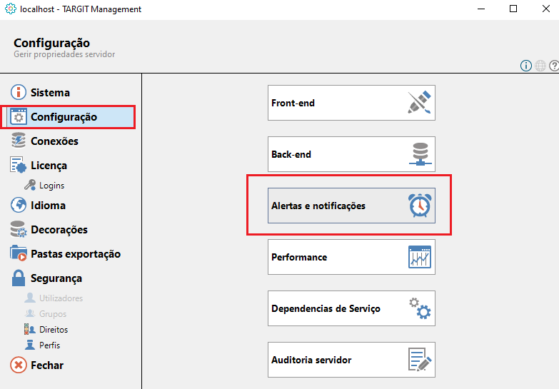Open Auditoria servidor settings
This screenshot has width=559, height=389.
click(351, 360)
